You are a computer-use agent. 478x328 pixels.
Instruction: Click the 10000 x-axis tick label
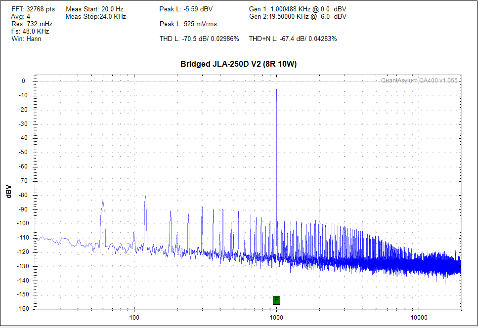point(419,317)
